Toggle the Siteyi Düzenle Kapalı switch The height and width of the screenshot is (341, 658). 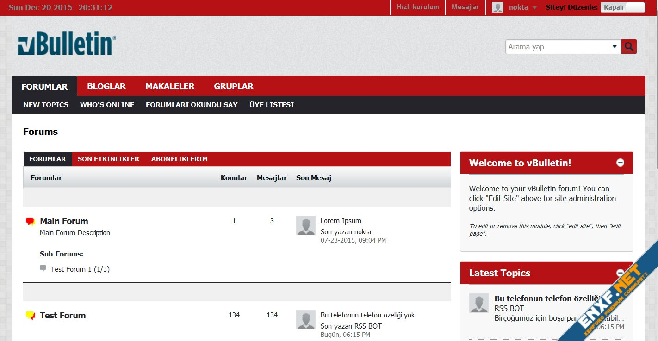tap(622, 7)
